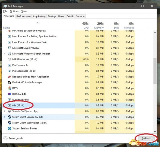This screenshot has height=147, width=160.
Task: Sort by the CPU column header
Action: tap(82, 25)
